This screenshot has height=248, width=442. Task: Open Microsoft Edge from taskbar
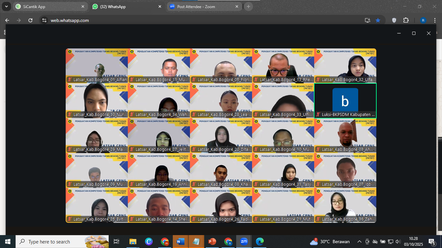tap(260, 242)
